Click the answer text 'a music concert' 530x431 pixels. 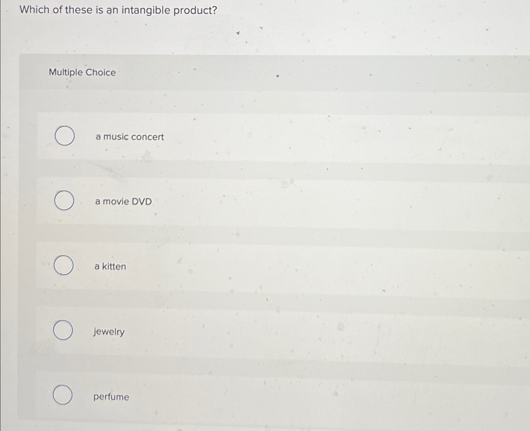click(129, 137)
